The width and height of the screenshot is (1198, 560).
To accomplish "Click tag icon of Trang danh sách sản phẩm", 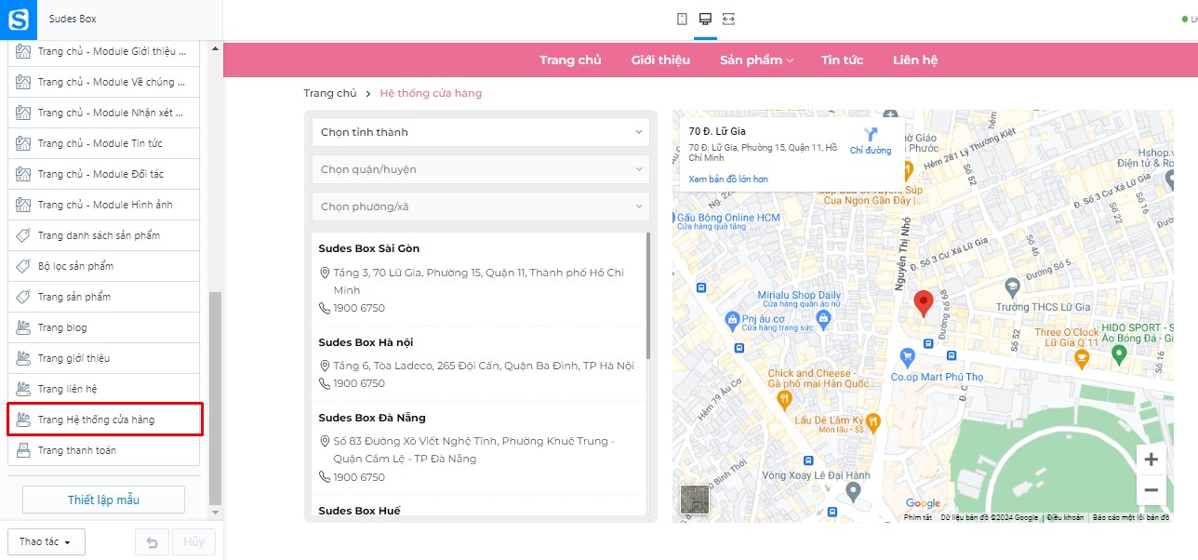I will click(x=23, y=235).
